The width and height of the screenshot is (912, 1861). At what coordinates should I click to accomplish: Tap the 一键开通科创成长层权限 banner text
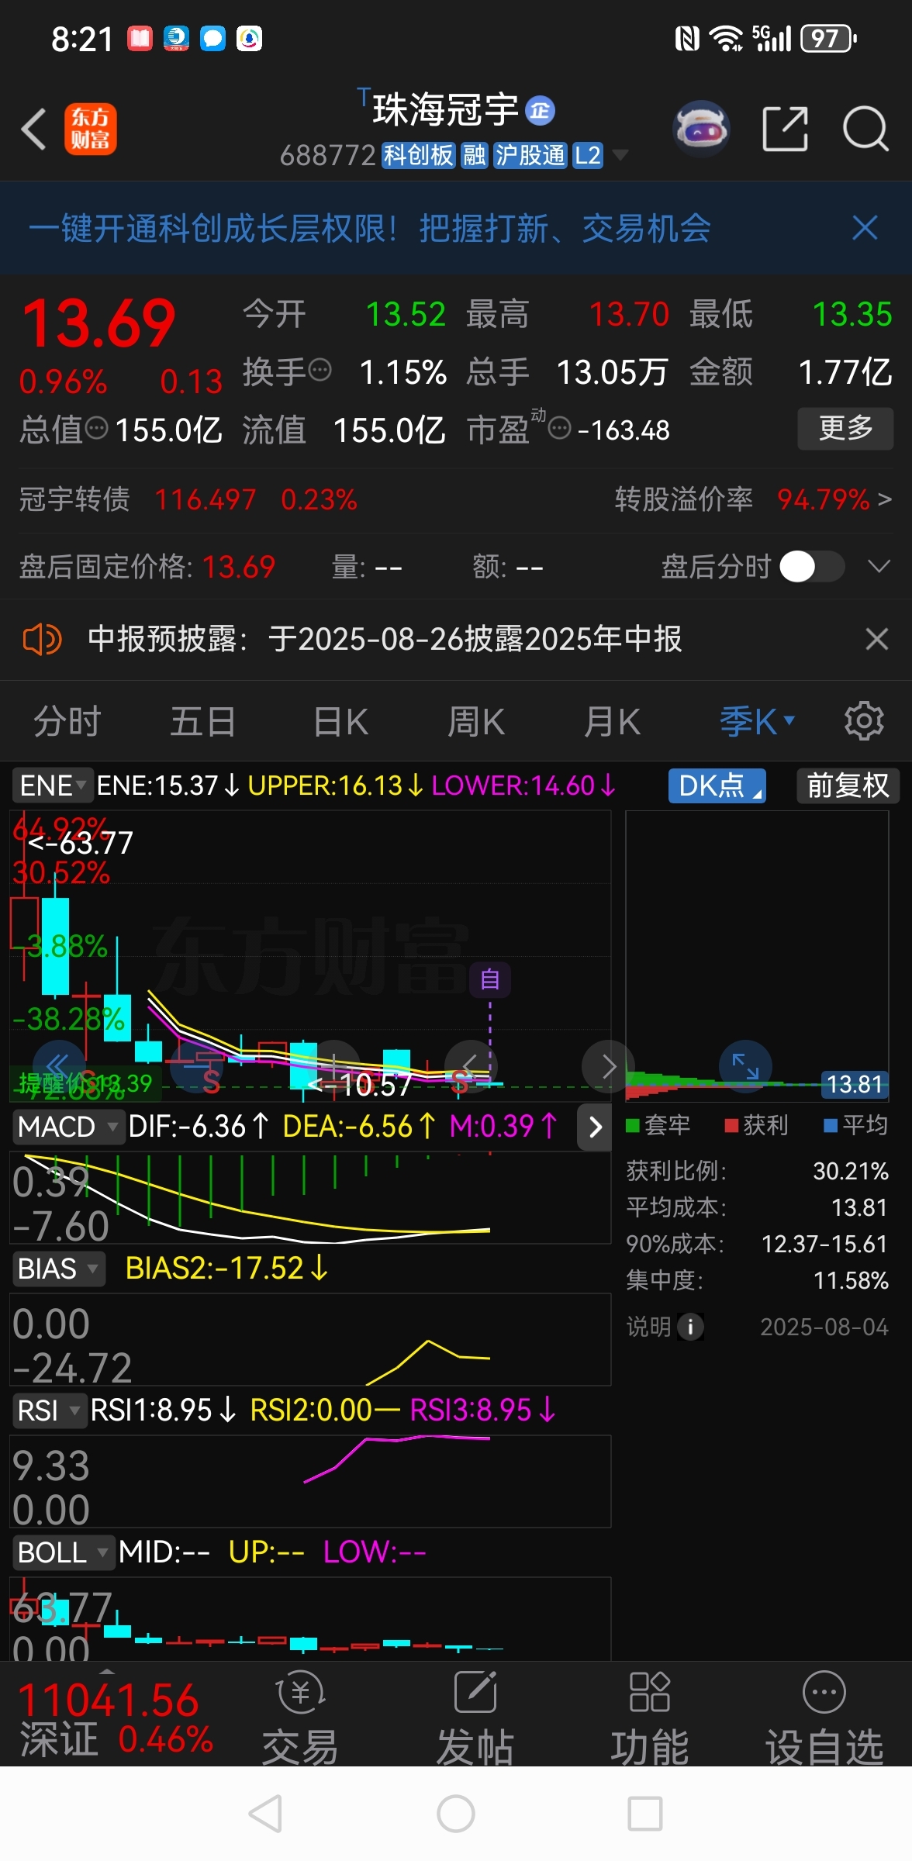(x=370, y=228)
